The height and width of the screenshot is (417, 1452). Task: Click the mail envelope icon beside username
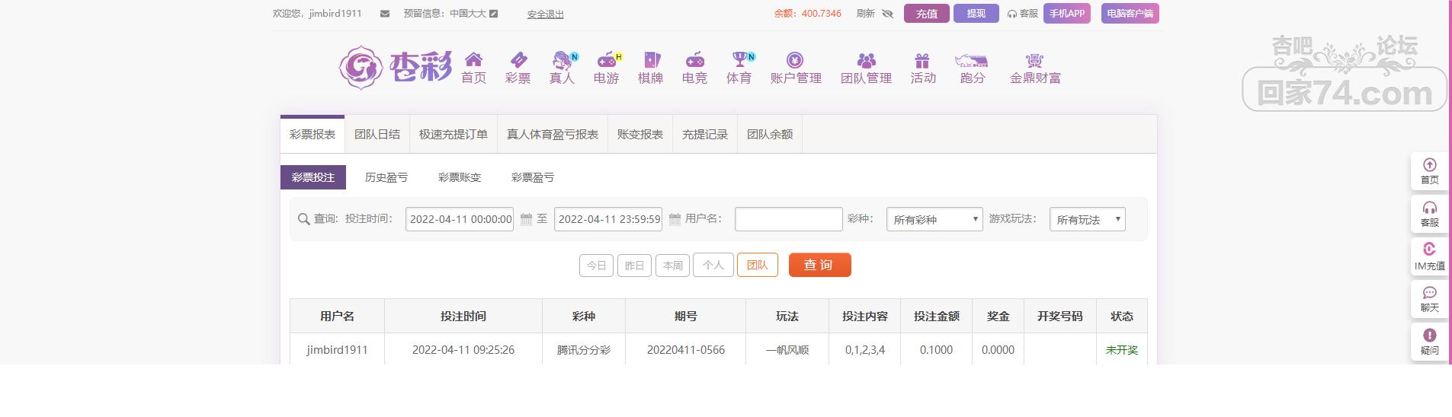(385, 14)
